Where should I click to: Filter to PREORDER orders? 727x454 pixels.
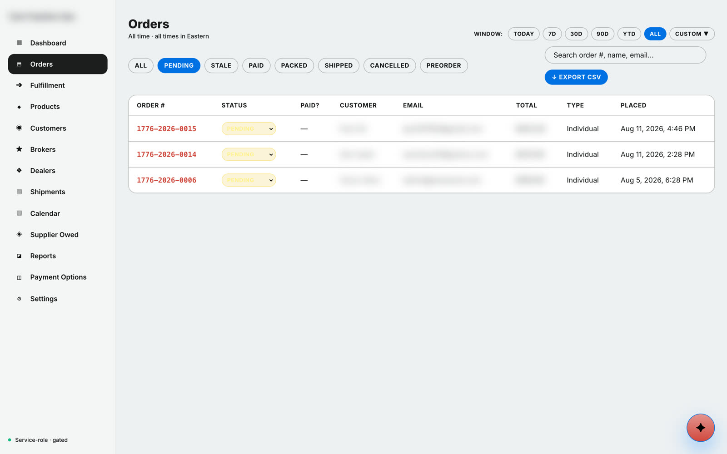(443, 65)
